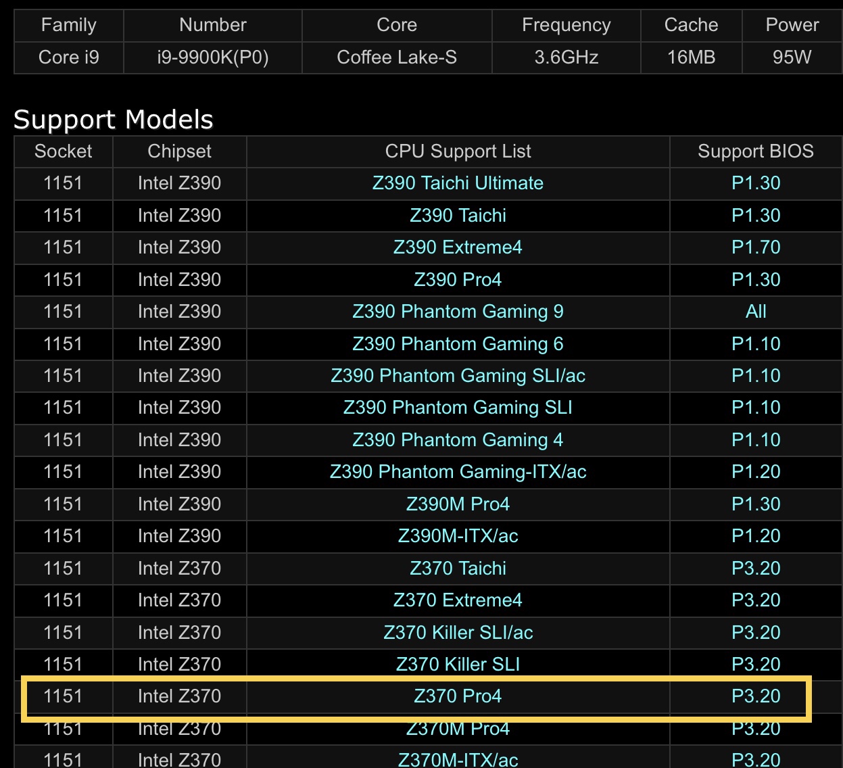Click the Z390 Extreme4 link
This screenshot has width=843, height=768.
click(458, 247)
